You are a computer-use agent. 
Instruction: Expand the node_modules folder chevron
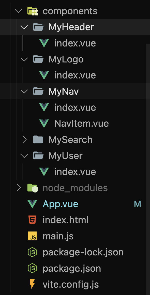[19, 188]
